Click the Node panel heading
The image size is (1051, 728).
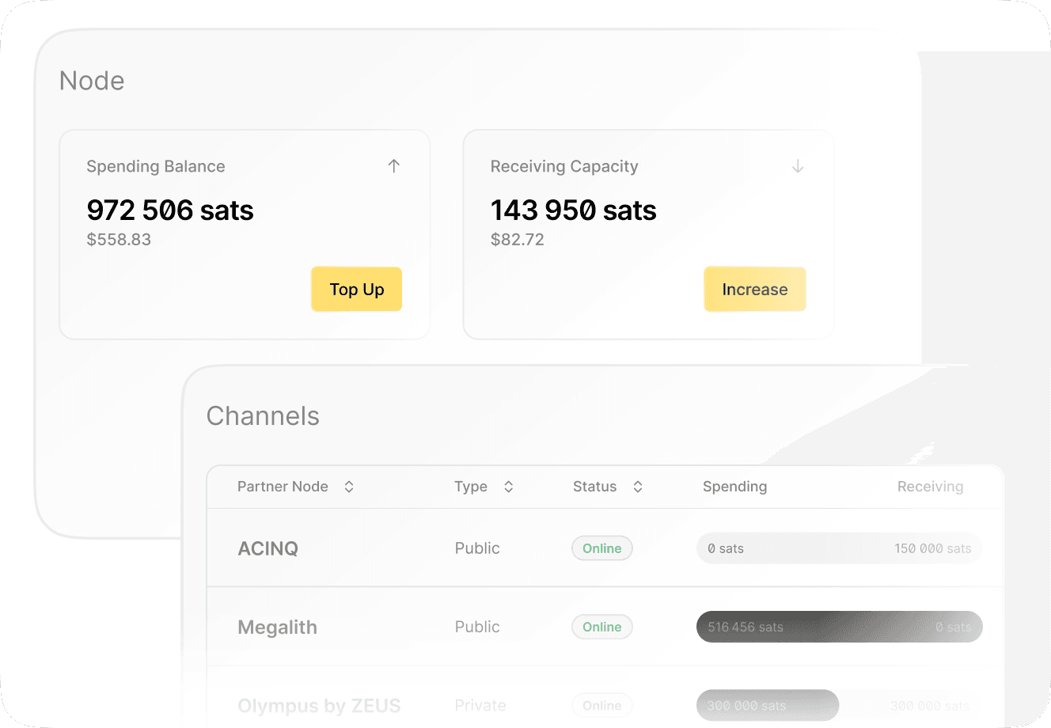click(92, 81)
